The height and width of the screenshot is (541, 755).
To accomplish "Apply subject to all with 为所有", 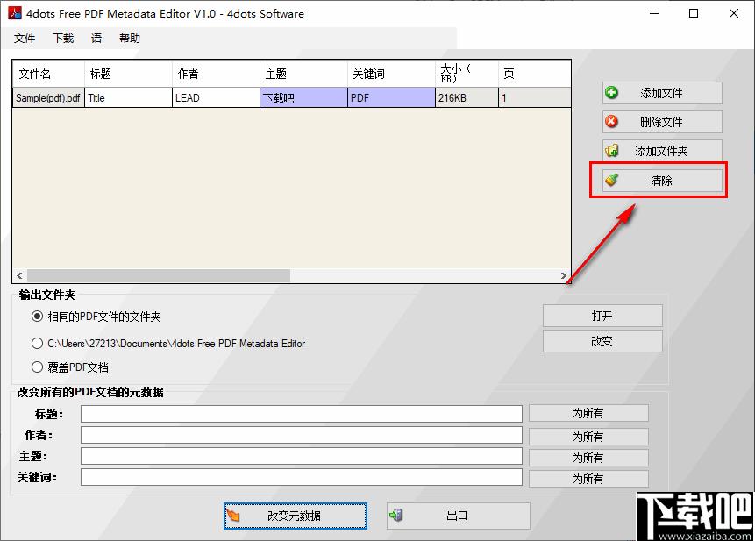I will pyautogui.click(x=588, y=457).
